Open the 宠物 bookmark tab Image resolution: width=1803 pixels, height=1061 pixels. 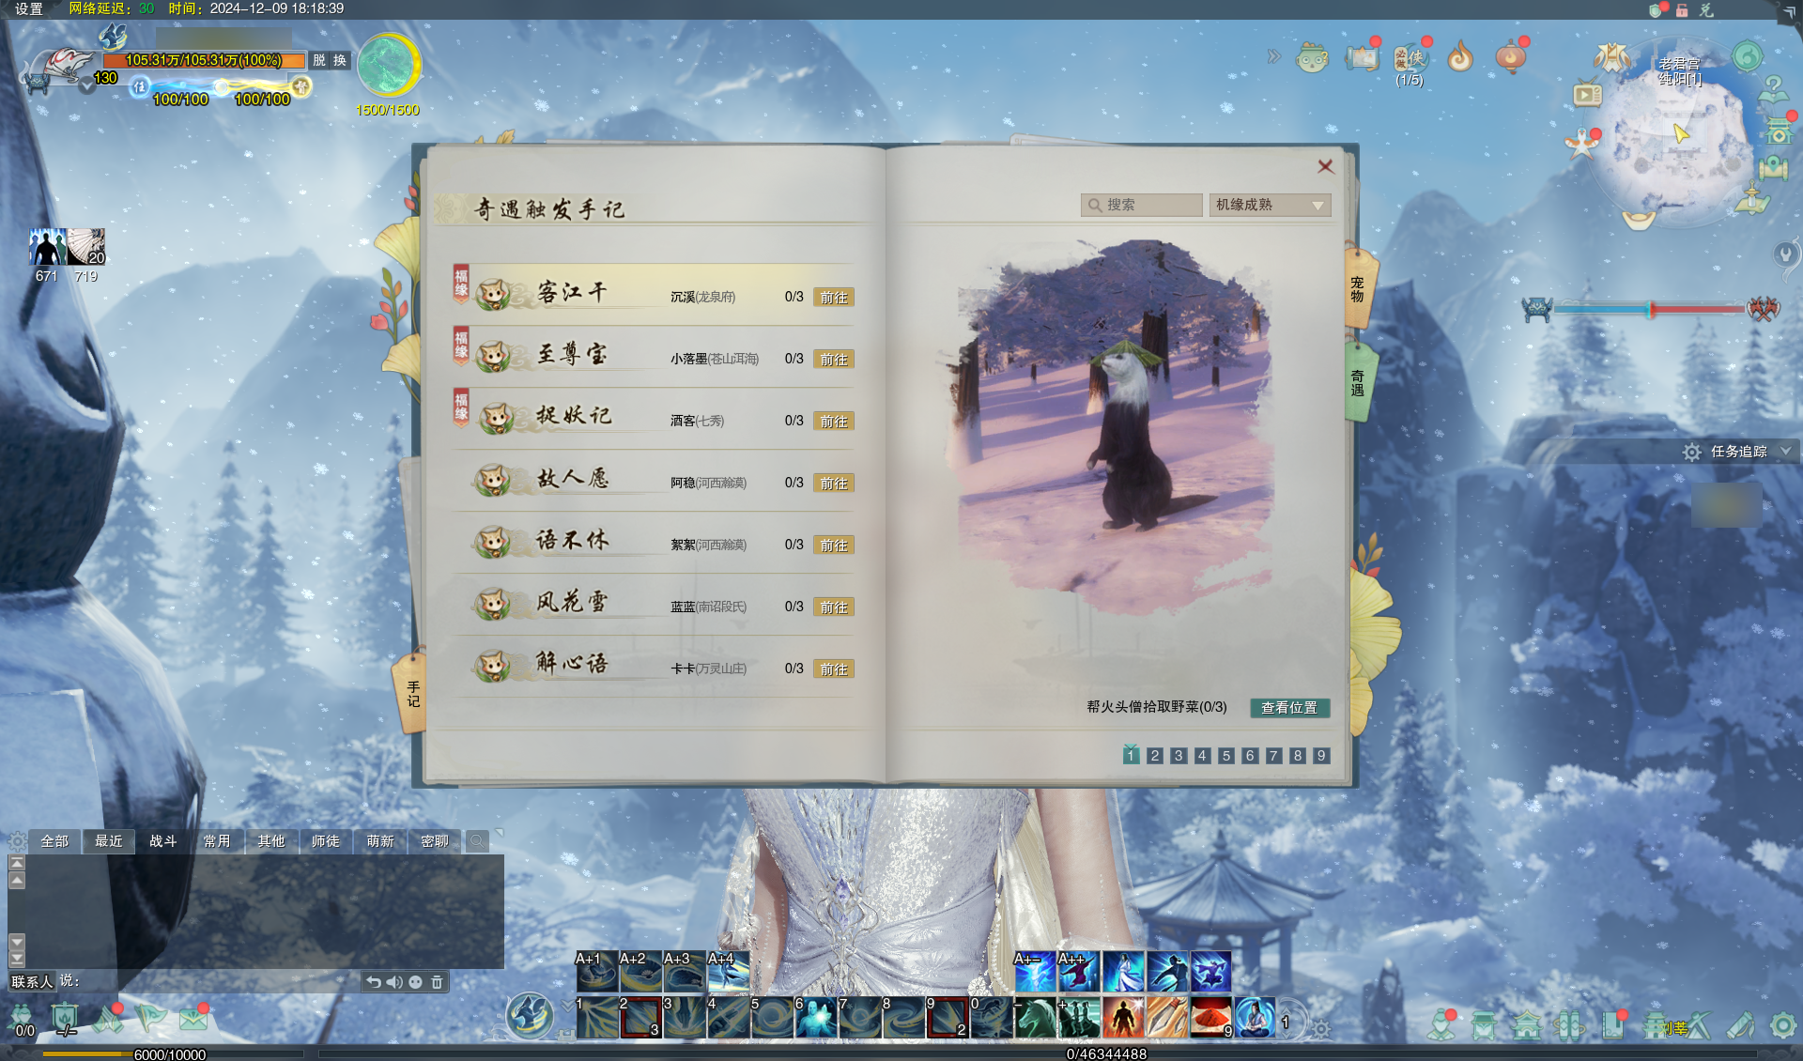click(1358, 288)
